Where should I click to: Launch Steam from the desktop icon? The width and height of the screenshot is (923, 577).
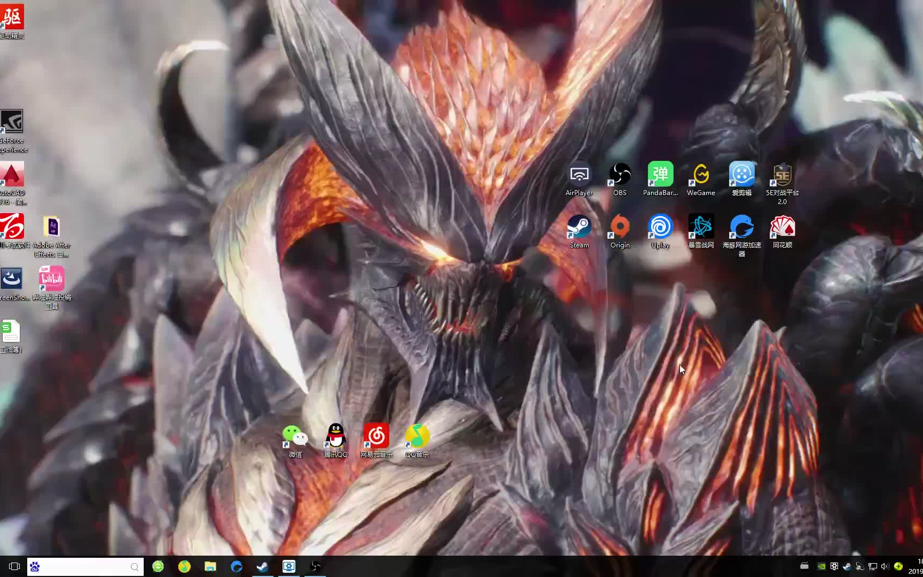579,231
